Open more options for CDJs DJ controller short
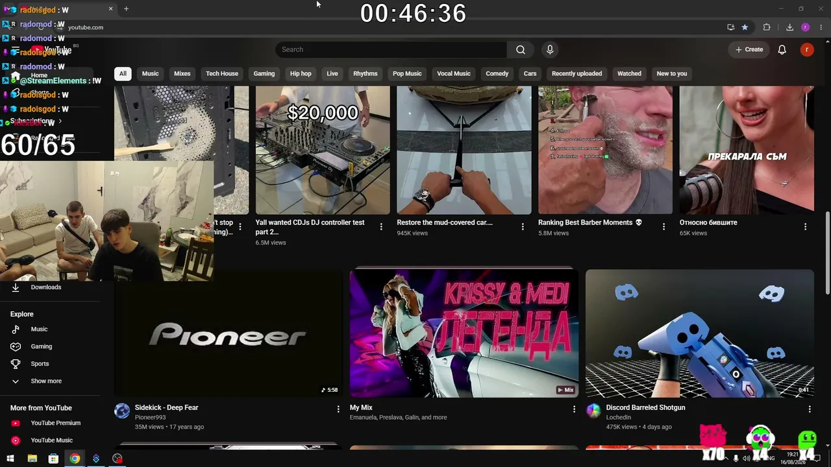This screenshot has height=467, width=831. click(381, 226)
